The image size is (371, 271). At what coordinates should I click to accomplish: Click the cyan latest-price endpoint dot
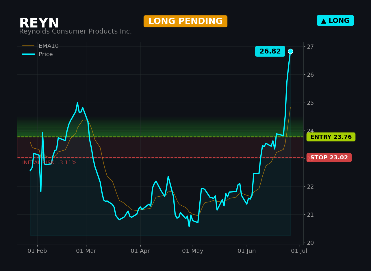[290, 51]
